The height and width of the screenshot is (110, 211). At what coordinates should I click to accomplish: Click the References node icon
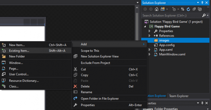tap(156, 36)
